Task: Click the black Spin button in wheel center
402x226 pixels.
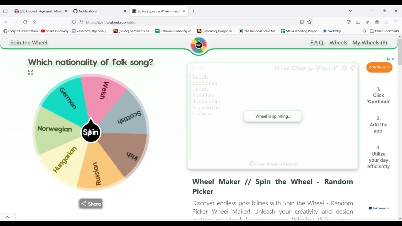Action: pos(91,132)
